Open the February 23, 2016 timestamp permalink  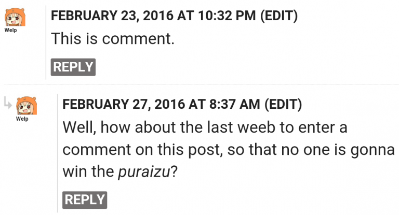(x=153, y=16)
